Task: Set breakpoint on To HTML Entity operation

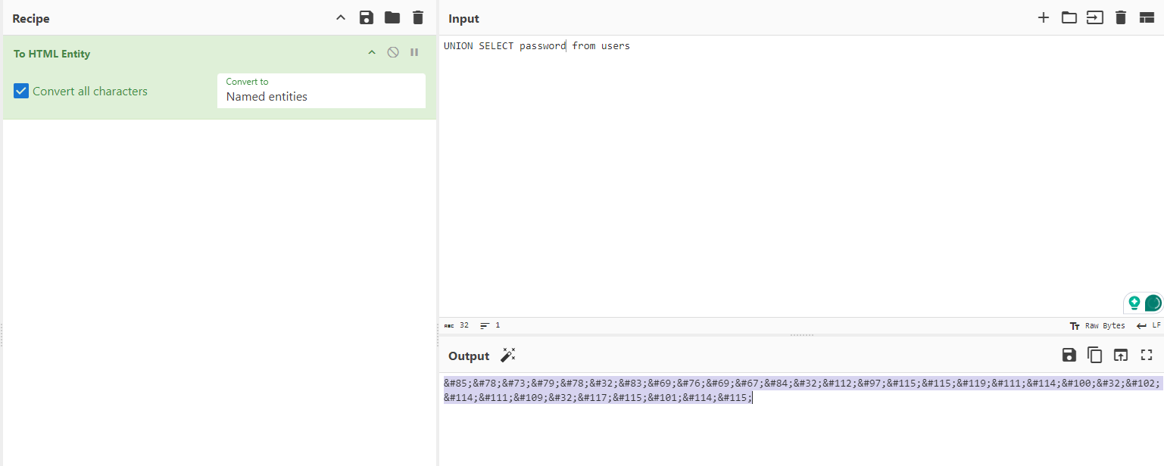Action: [x=414, y=53]
